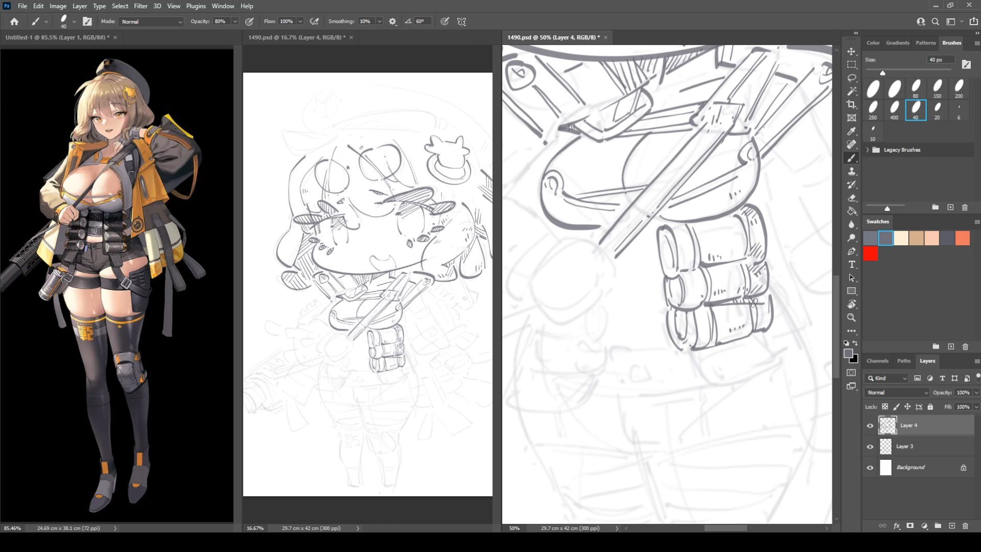Create new brush in Brushes panel
This screenshot has width=981, height=552.
(950, 208)
